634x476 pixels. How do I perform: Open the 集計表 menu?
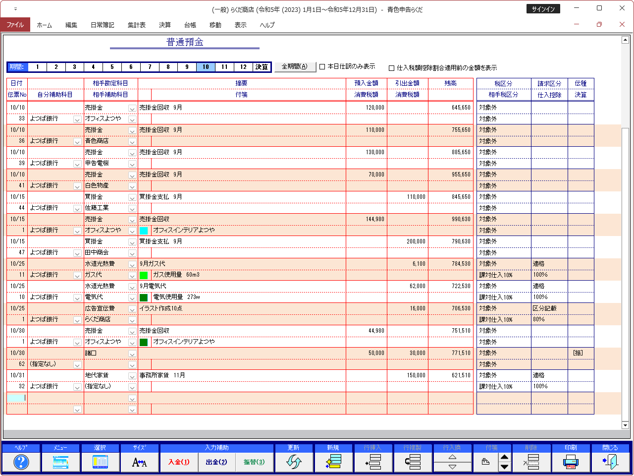click(137, 25)
